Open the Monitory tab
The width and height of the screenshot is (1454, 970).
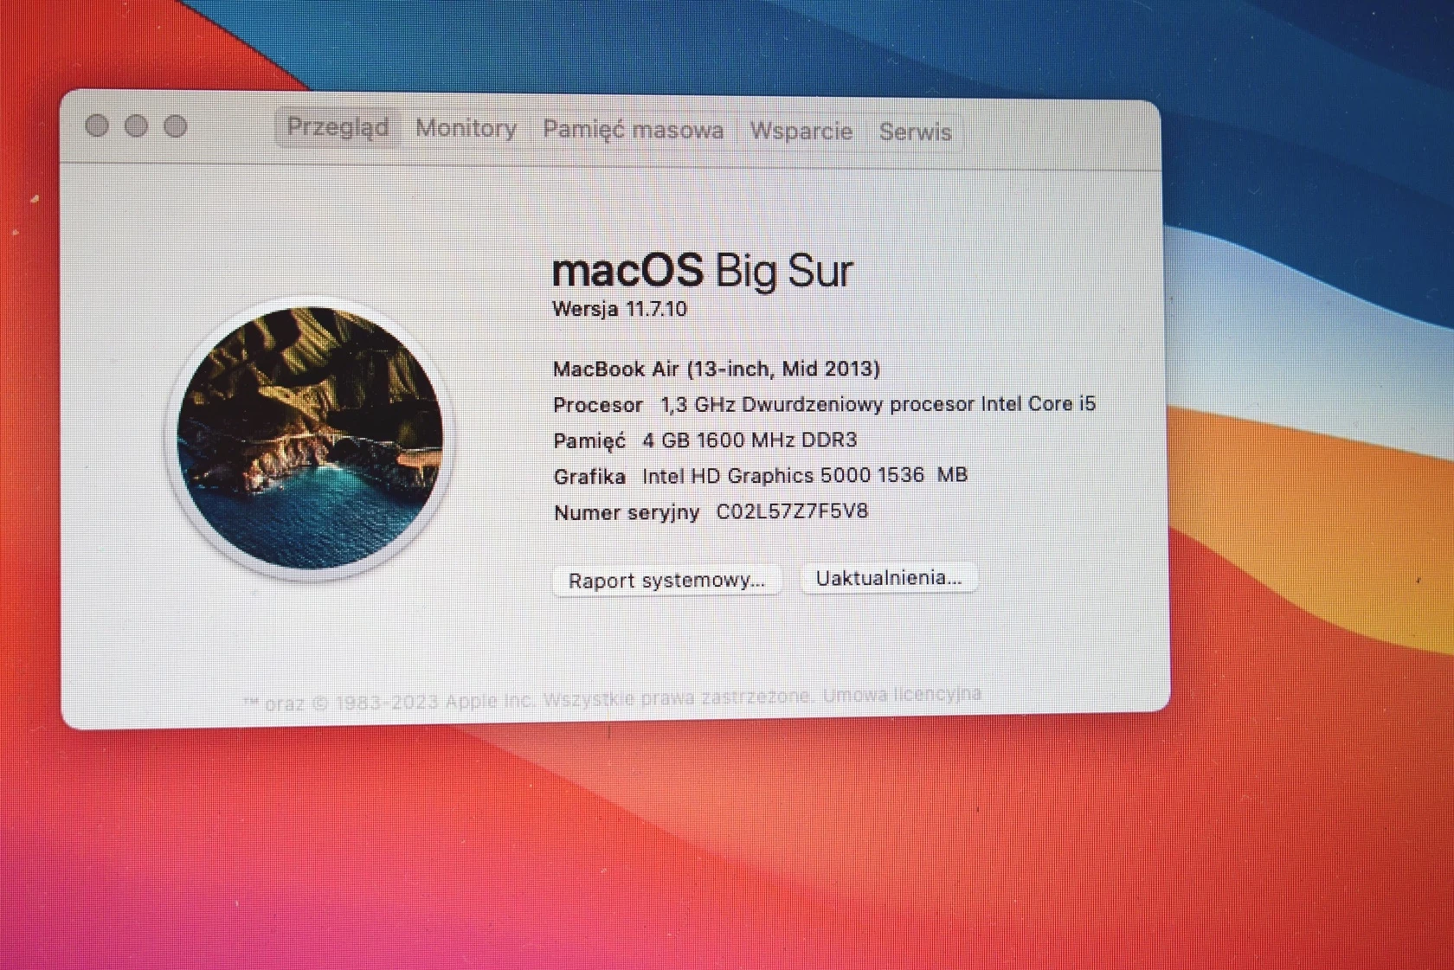(x=466, y=129)
